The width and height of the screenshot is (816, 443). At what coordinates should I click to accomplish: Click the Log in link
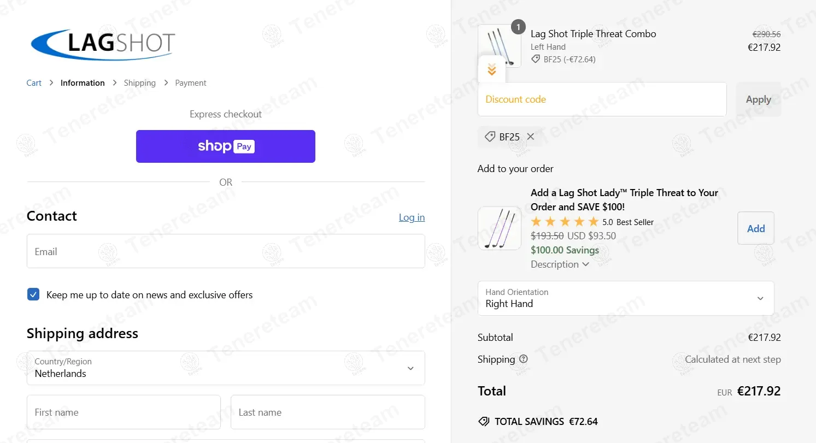(x=412, y=217)
